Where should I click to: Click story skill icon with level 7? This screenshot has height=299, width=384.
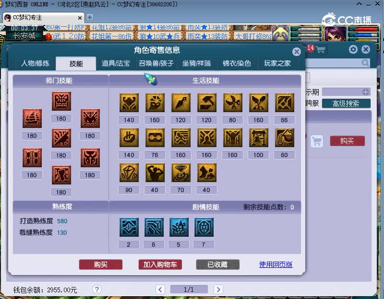(x=204, y=228)
